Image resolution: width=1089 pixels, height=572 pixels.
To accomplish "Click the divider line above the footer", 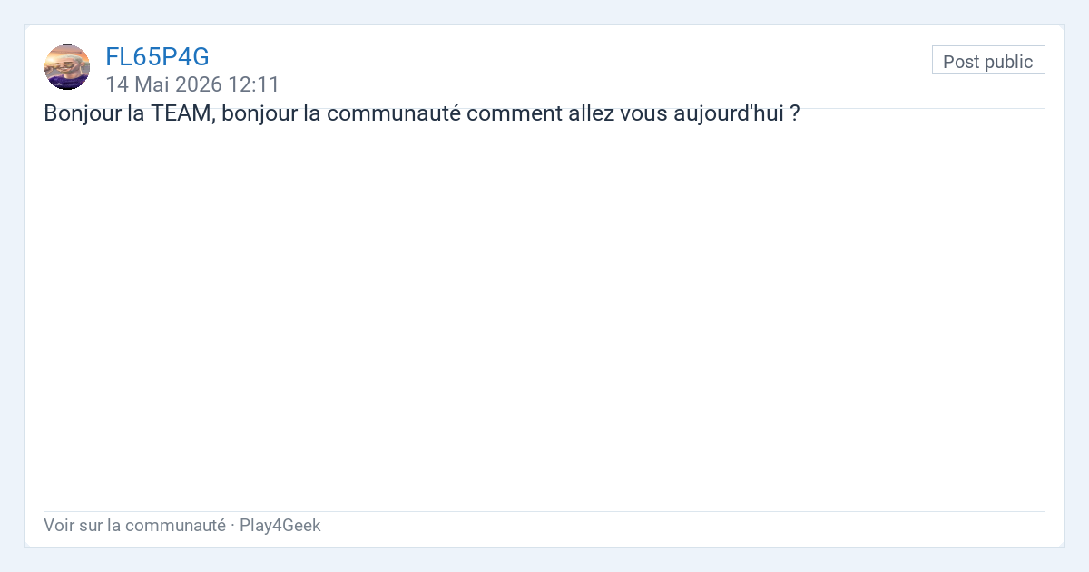I will coord(544,511).
